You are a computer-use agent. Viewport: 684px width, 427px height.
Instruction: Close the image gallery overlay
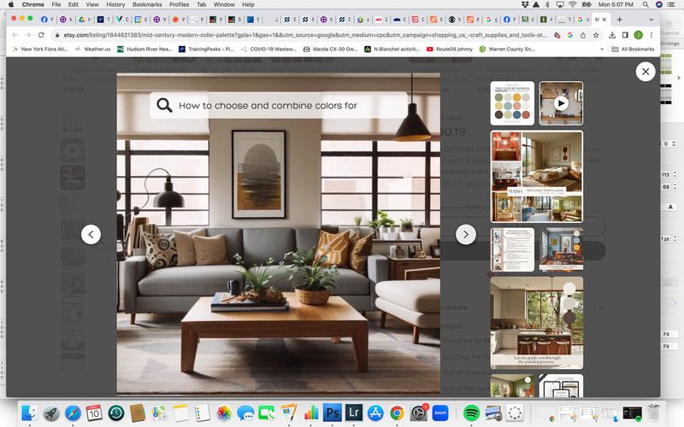pyautogui.click(x=645, y=73)
